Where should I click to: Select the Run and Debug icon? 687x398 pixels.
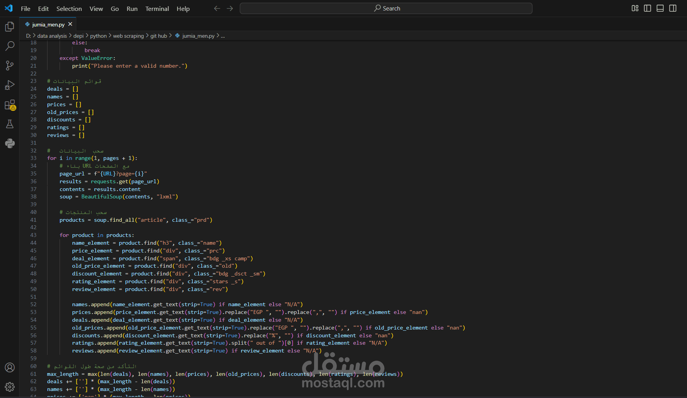click(x=9, y=85)
